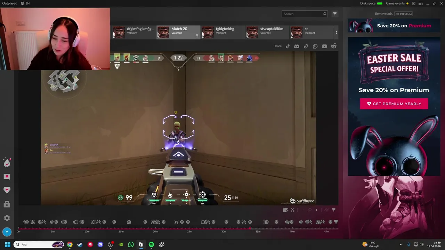Click GET PREMIUM YEARLY button
The width and height of the screenshot is (445, 250).
tap(394, 104)
